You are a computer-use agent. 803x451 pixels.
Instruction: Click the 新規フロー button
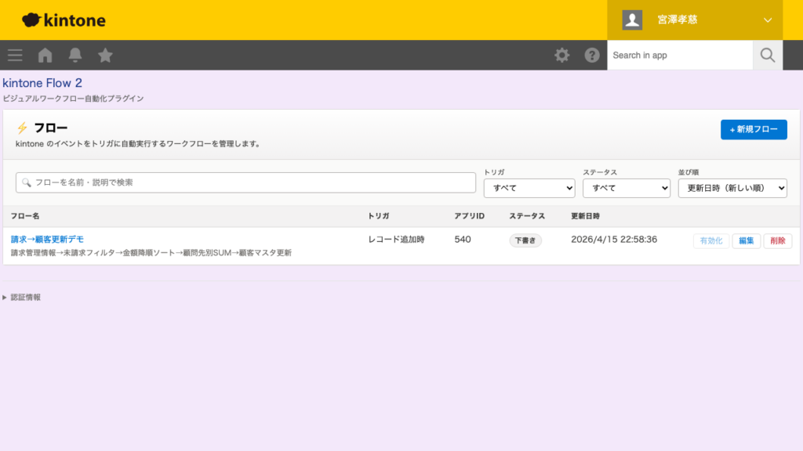click(753, 129)
